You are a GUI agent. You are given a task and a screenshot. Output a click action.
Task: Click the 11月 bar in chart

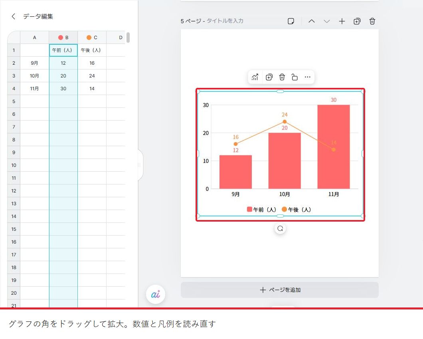click(x=334, y=147)
